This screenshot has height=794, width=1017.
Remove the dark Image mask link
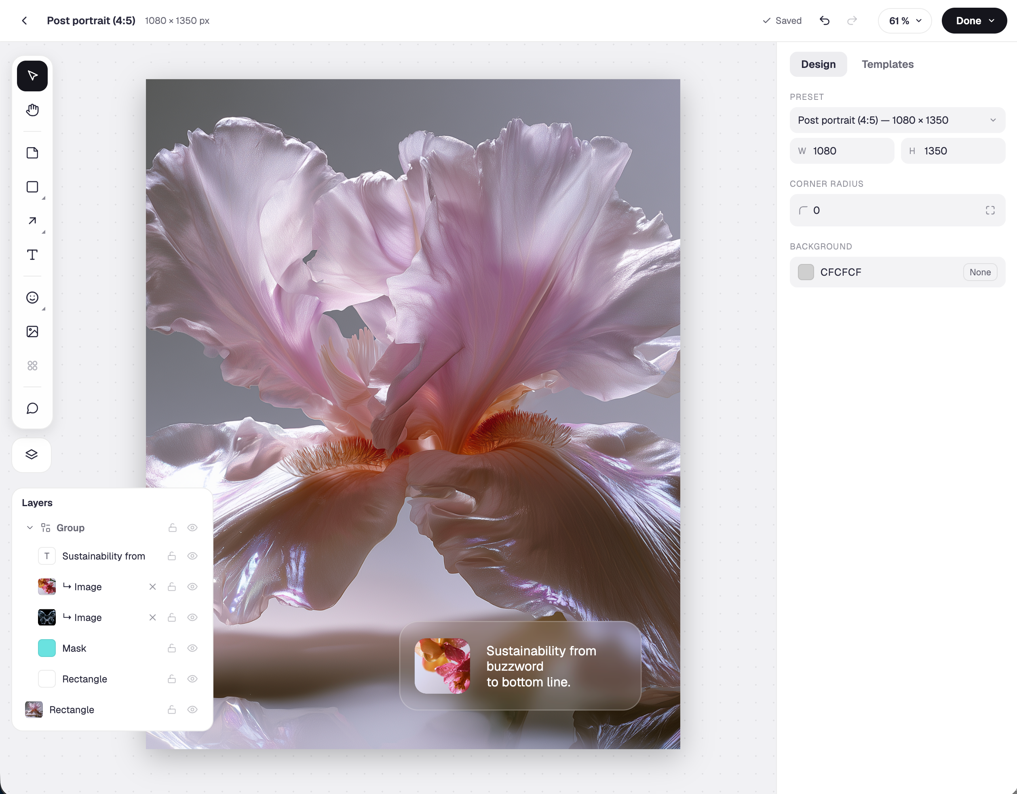point(152,617)
